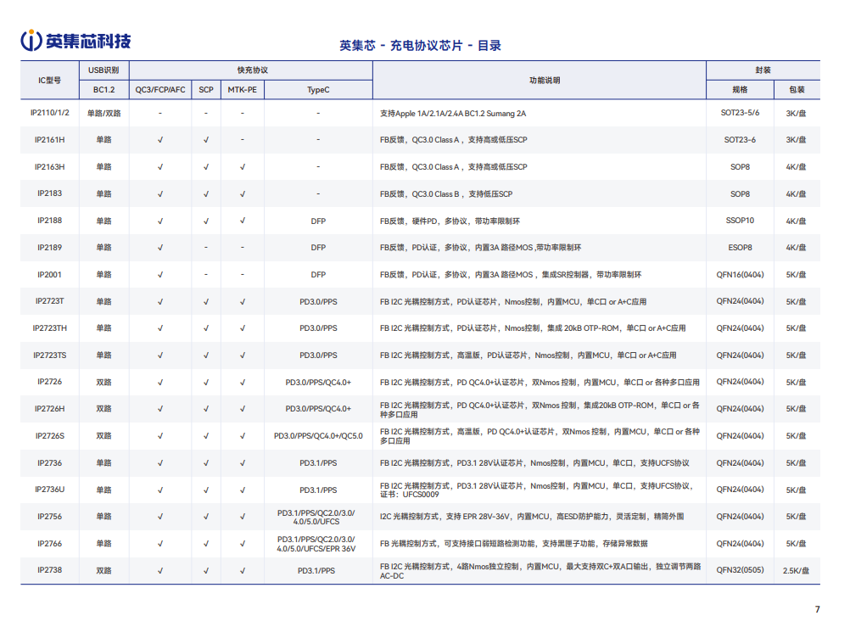Select the IP2738 model cell
The width and height of the screenshot is (850, 627).
[x=49, y=570]
